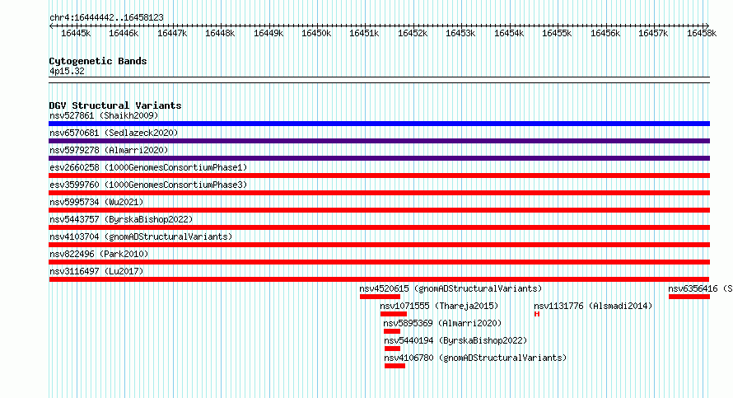Viewport: 733px width, 398px height.
Task: Click the 16448k ruler tick label
Action: pyautogui.click(x=220, y=33)
